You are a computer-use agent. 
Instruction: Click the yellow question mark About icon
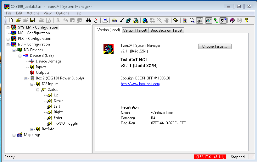pos(247,20)
